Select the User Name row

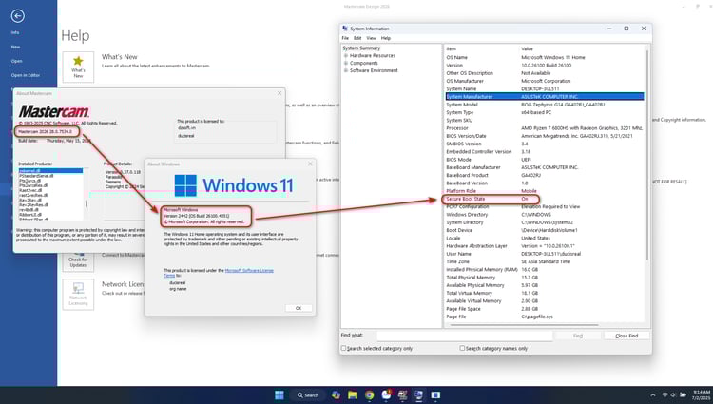[545, 254]
